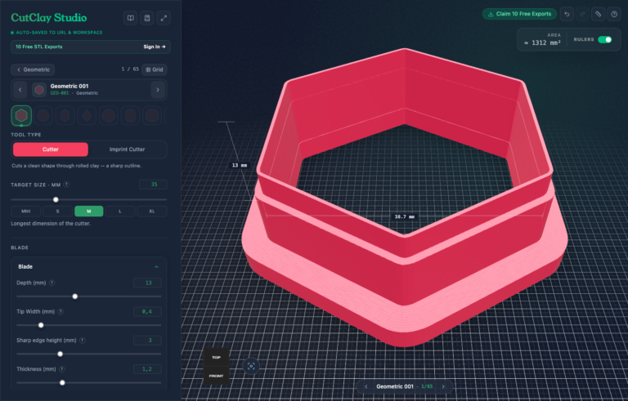628x401 pixels.
Task: Click the save workspace icon
Action: [x=147, y=18]
